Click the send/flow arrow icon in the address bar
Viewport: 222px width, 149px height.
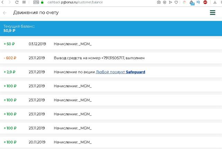(170, 2)
